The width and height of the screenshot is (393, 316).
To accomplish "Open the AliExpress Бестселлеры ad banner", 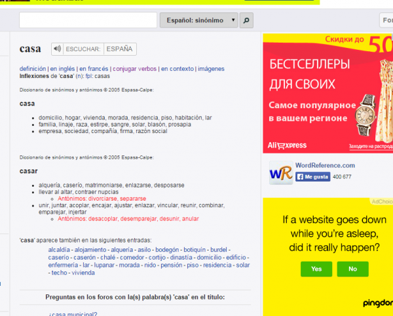I will click(x=328, y=93).
